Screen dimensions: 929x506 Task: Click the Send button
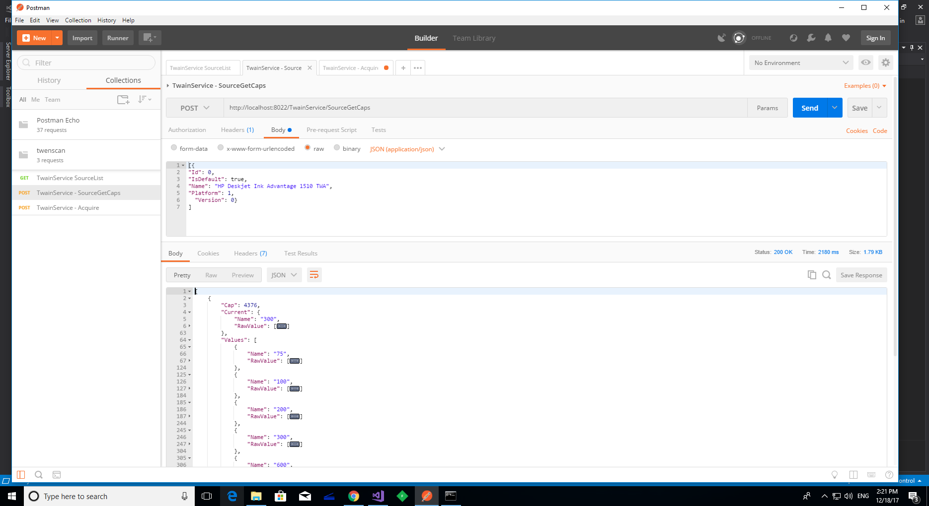click(809, 108)
